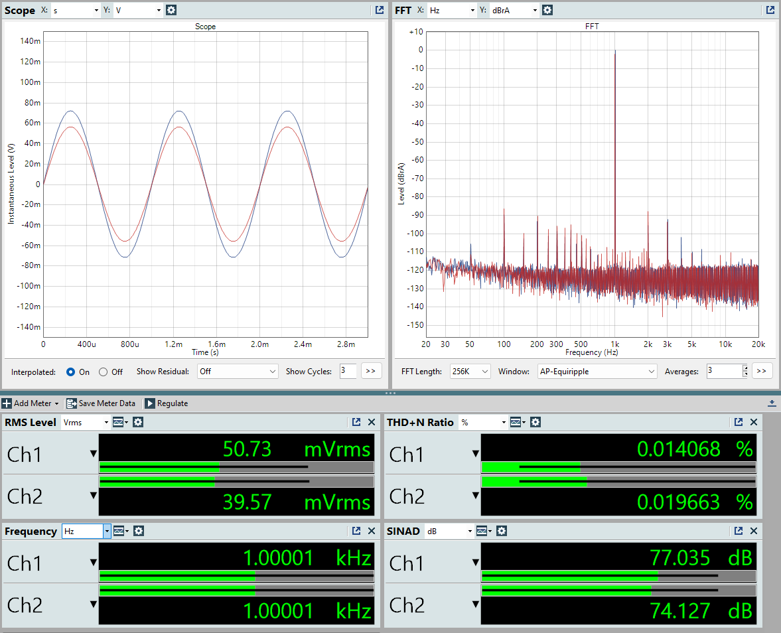Open SINAD dB unit dropdown
Image resolution: width=781 pixels, height=633 pixels.
[449, 531]
